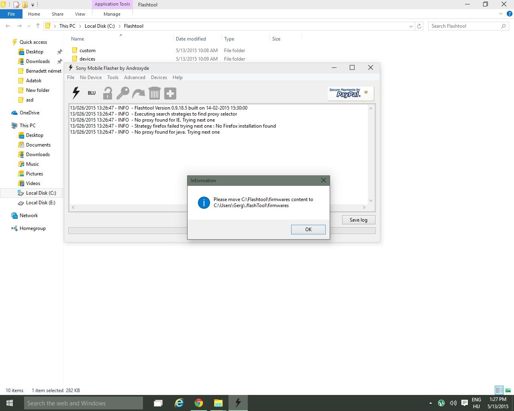The width and height of the screenshot is (514, 411).
Task: Expand the address bar history dropdown
Action: (x=411, y=26)
